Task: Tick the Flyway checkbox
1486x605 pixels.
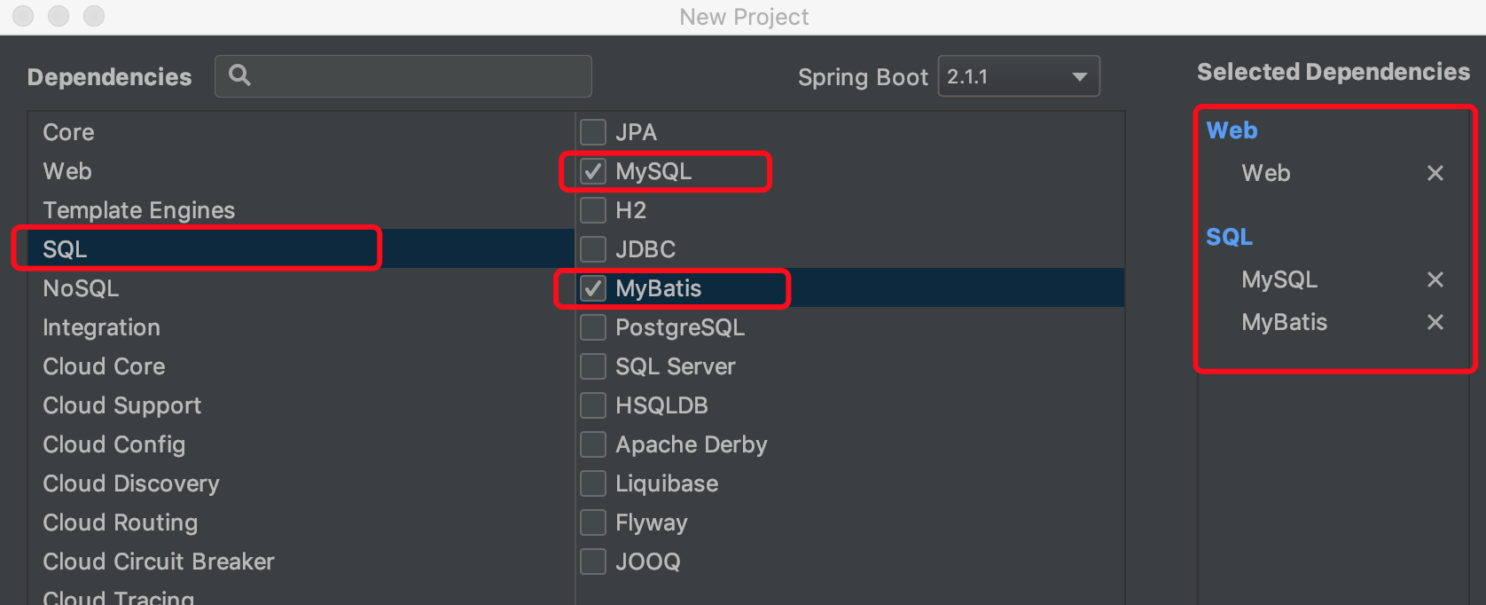Action: 593,522
